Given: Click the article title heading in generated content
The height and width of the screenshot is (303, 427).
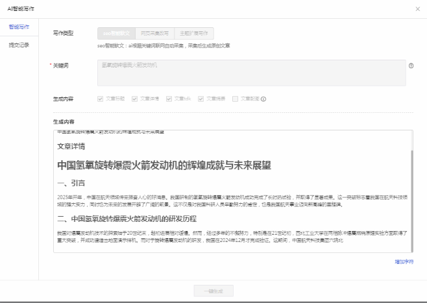Looking at the screenshot, I should 164,165.
